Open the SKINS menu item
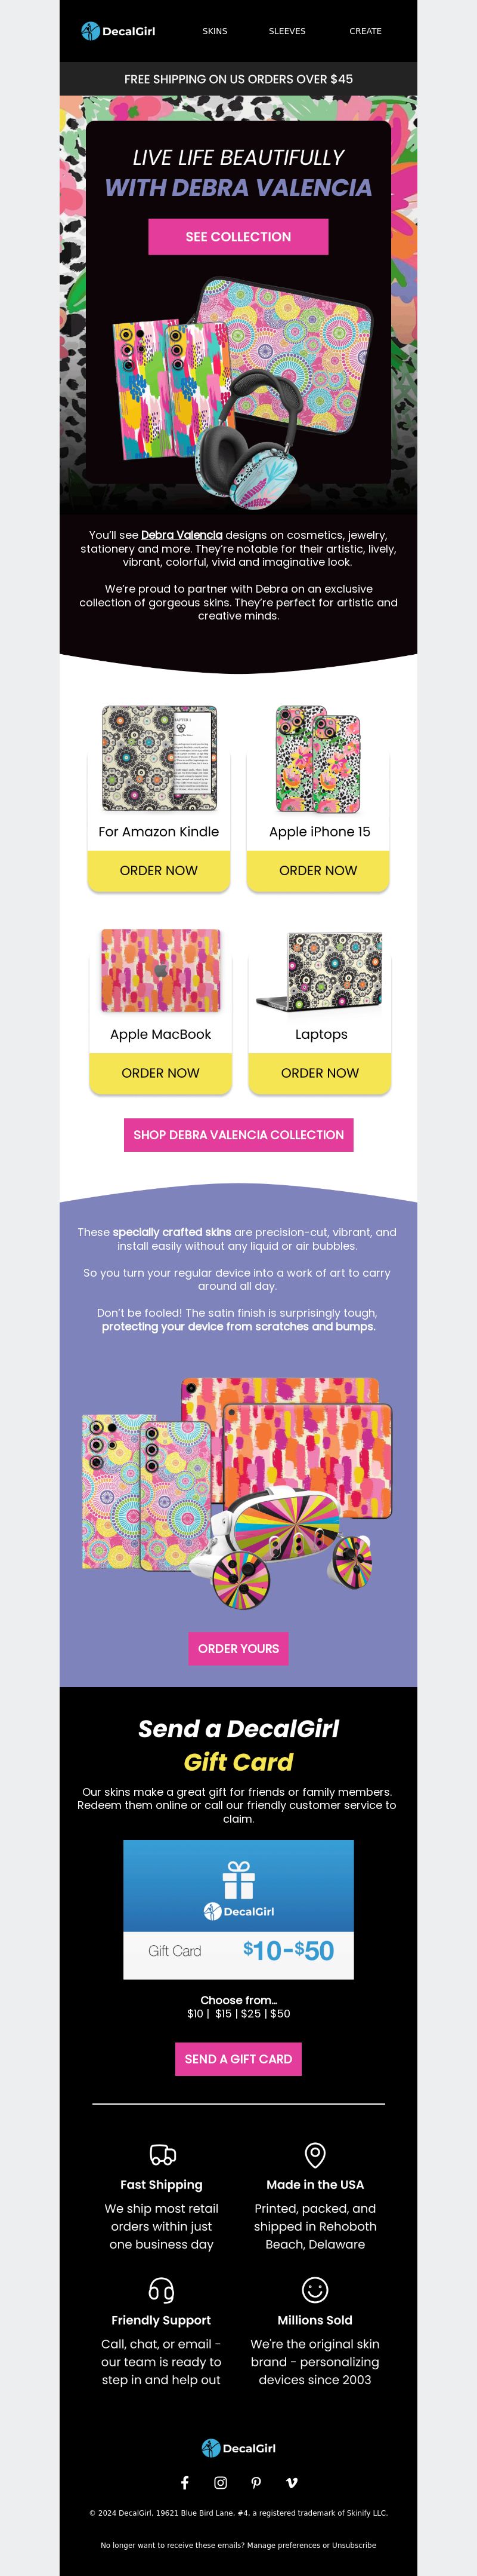Image resolution: width=477 pixels, height=2576 pixels. pos(215,31)
